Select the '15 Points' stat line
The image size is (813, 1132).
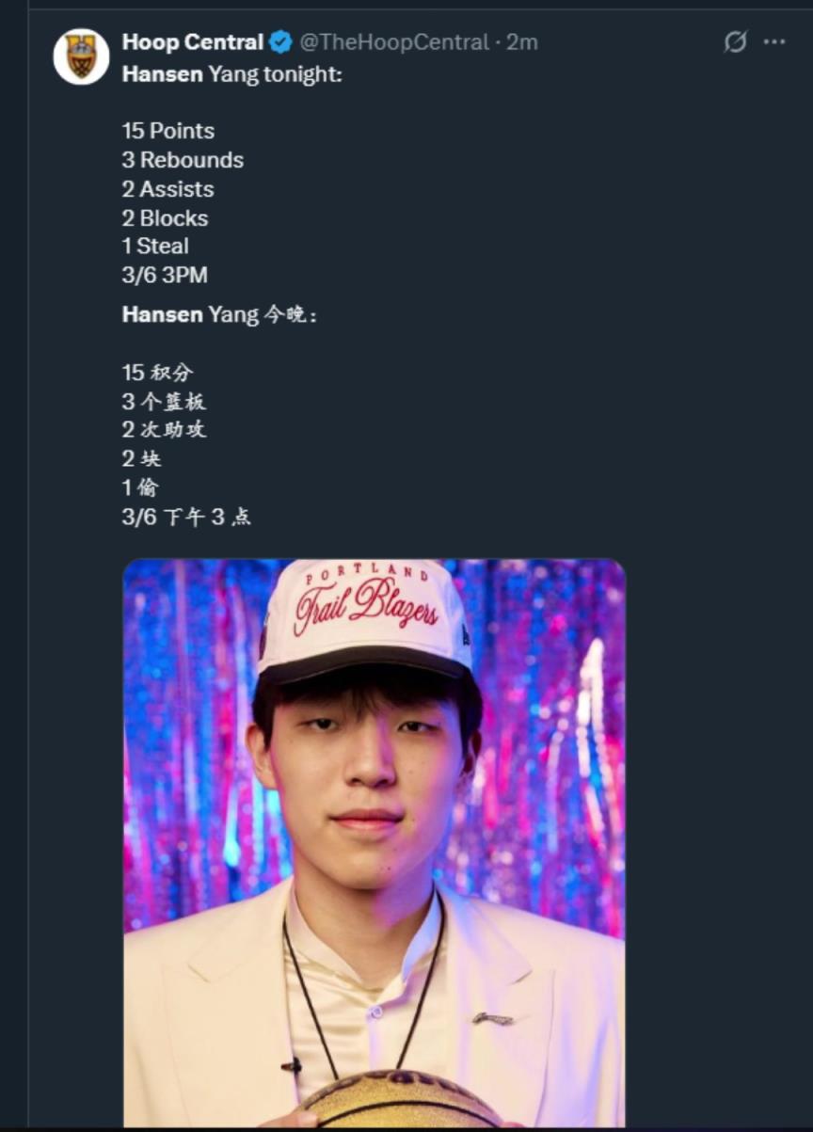[167, 131]
